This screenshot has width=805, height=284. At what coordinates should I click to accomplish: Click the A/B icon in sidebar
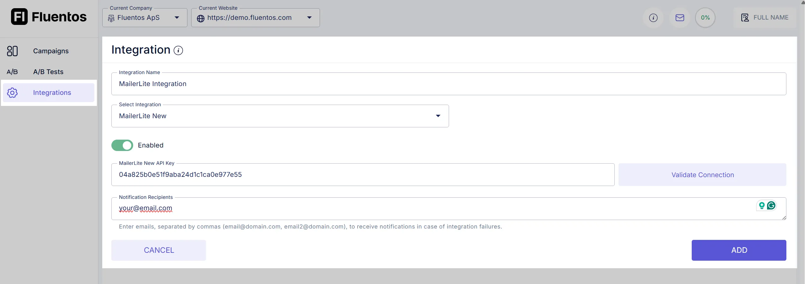pos(12,72)
